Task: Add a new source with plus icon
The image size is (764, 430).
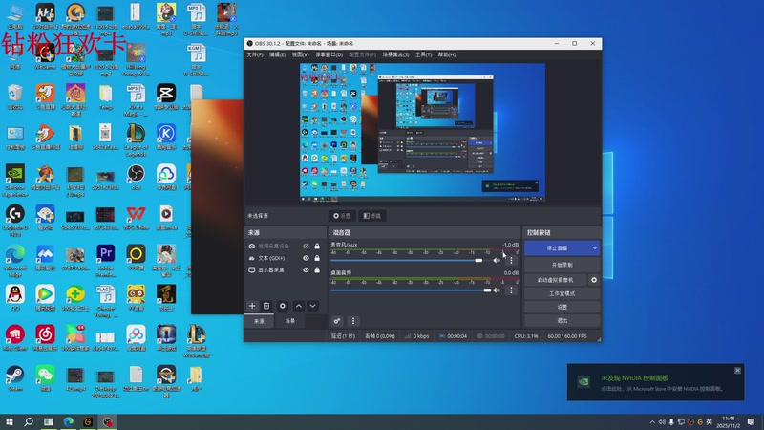Action: tap(252, 306)
